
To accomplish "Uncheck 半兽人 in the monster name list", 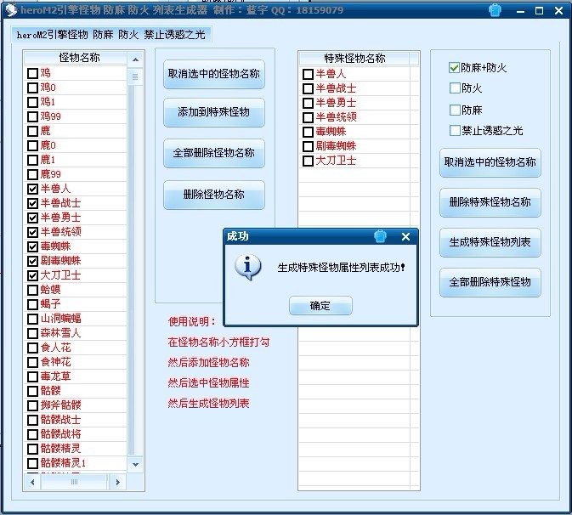I will click(32, 189).
